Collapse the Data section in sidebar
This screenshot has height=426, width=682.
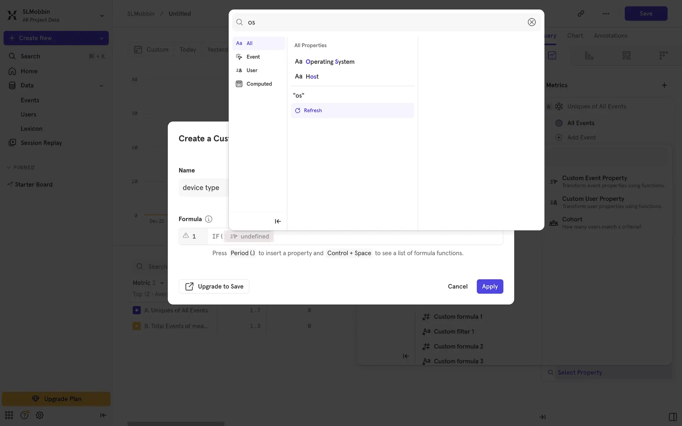[101, 86]
